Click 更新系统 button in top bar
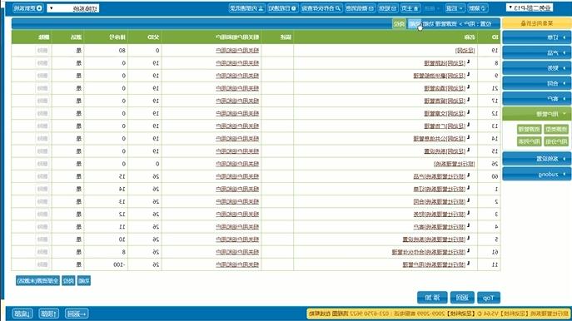 27,8
